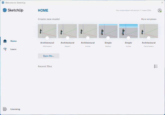Image resolution: width=165 pixels, height=115 pixels.
Task: Switch to the Learn section
Action: (x=13, y=49)
